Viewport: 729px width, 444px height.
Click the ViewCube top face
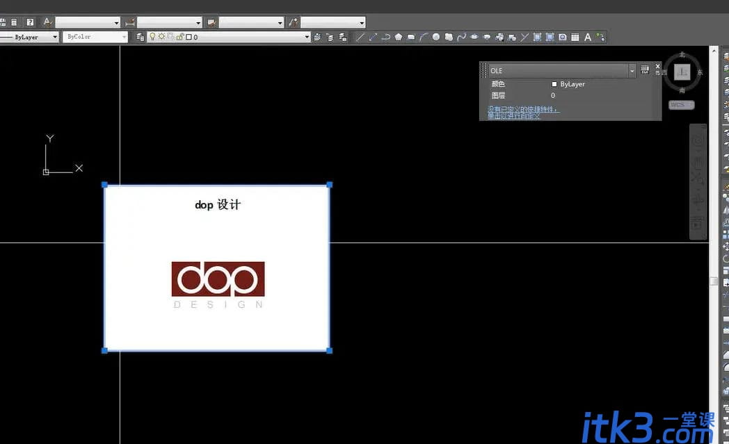682,72
